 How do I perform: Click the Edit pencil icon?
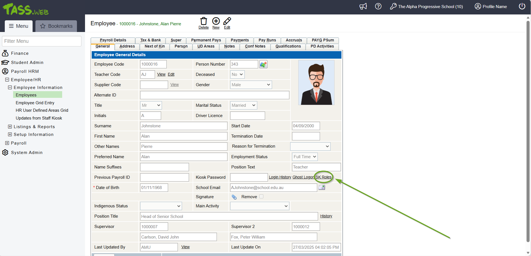[227, 21]
